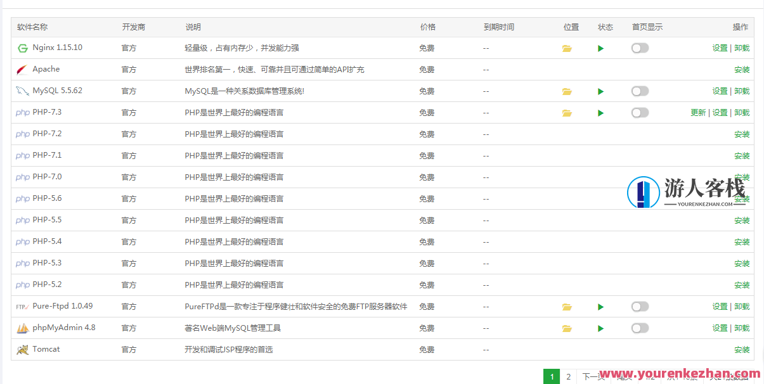
Task: Click Apache description about API扩充
Action: pyautogui.click(x=275, y=70)
